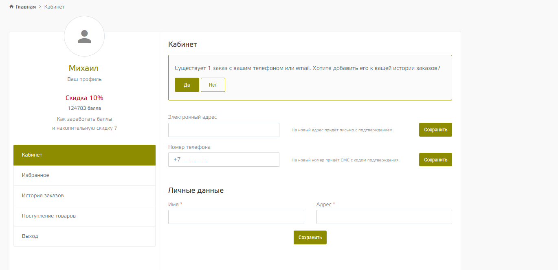The image size is (558, 270).
Task: Click into the Имя text field
Action: click(x=236, y=217)
